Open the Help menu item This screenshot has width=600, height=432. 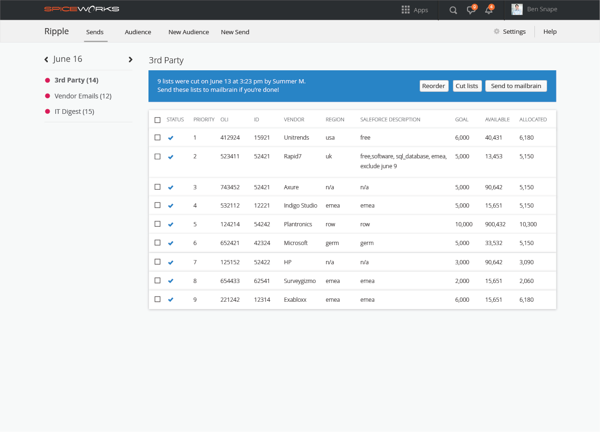pos(550,31)
